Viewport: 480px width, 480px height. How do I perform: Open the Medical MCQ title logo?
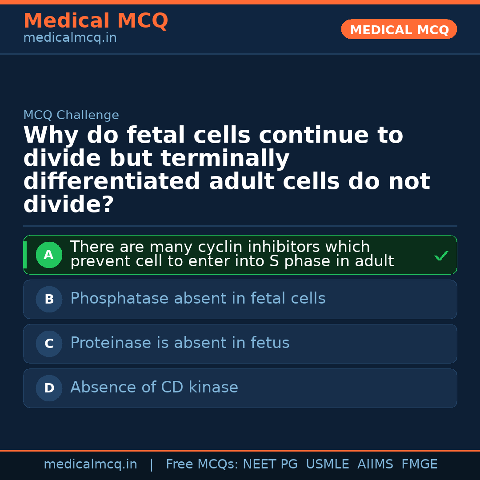96,21
